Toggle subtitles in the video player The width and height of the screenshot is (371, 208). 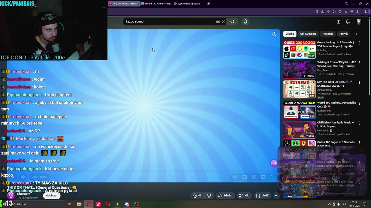click(245, 177)
